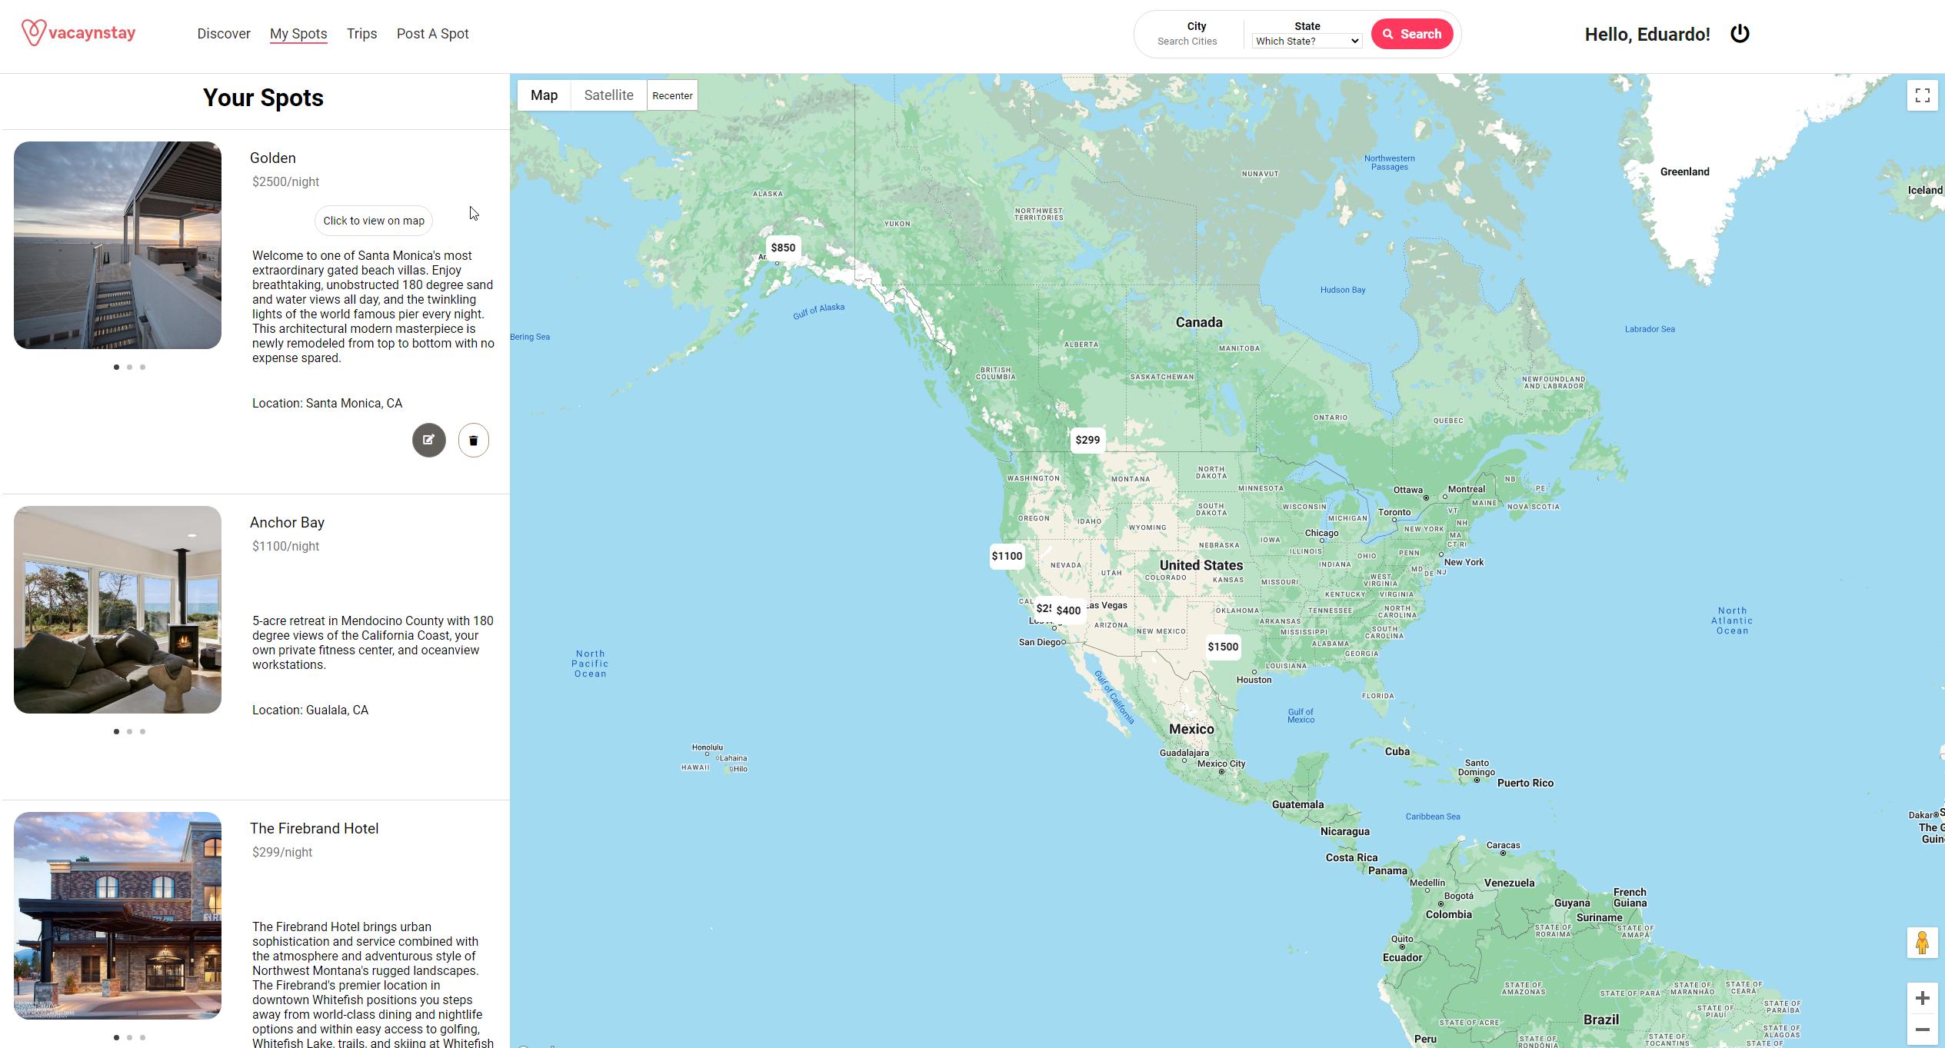Screen dimensions: 1945x1048
Task: Go to the Trips tab
Action: [x=361, y=34]
